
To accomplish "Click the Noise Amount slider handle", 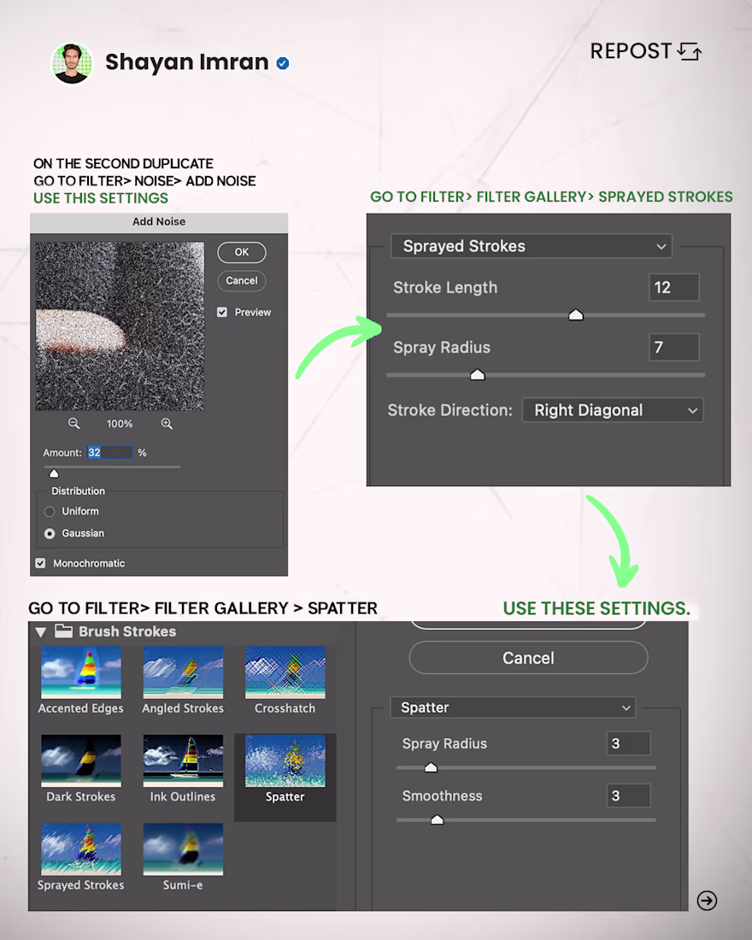I will coord(54,473).
